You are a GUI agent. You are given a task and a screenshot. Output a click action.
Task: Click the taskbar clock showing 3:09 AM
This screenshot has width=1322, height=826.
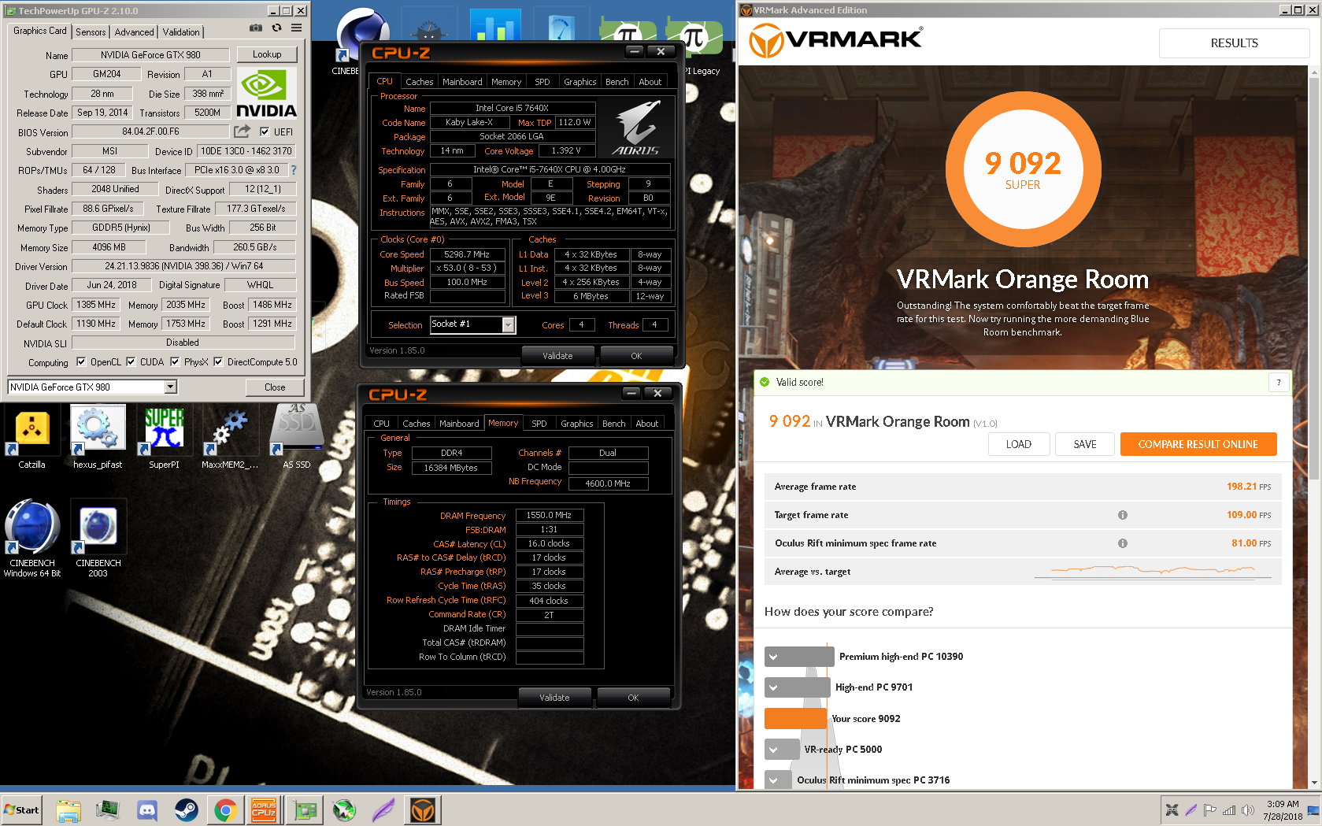click(x=1283, y=810)
